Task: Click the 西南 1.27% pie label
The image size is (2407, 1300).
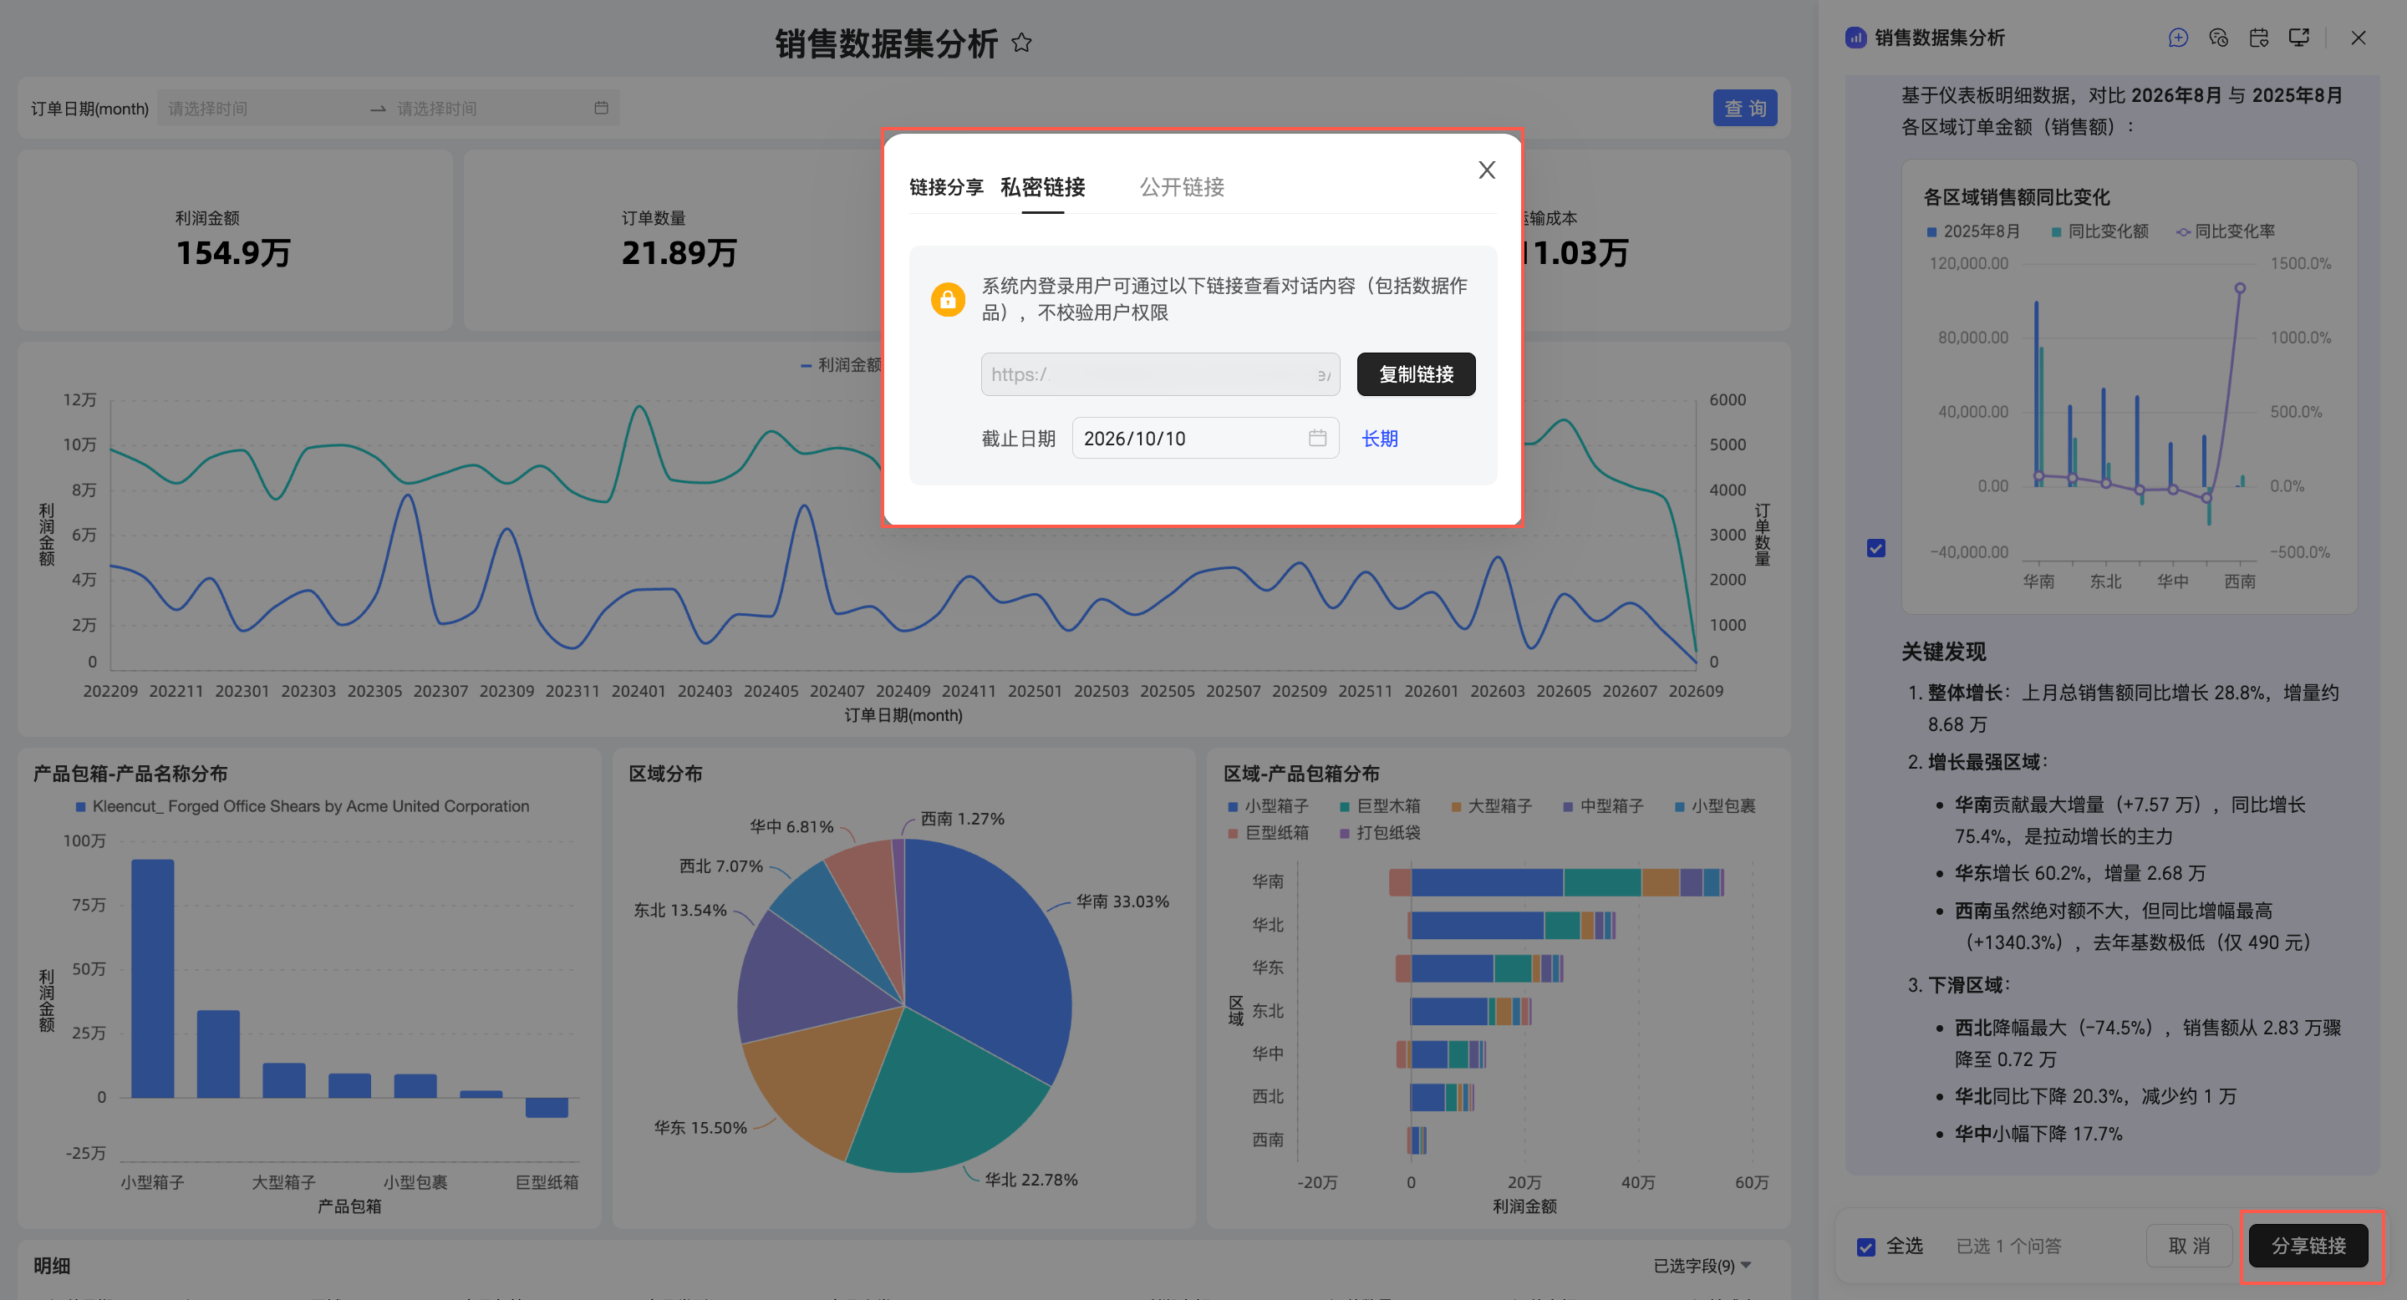Action: coord(963,818)
